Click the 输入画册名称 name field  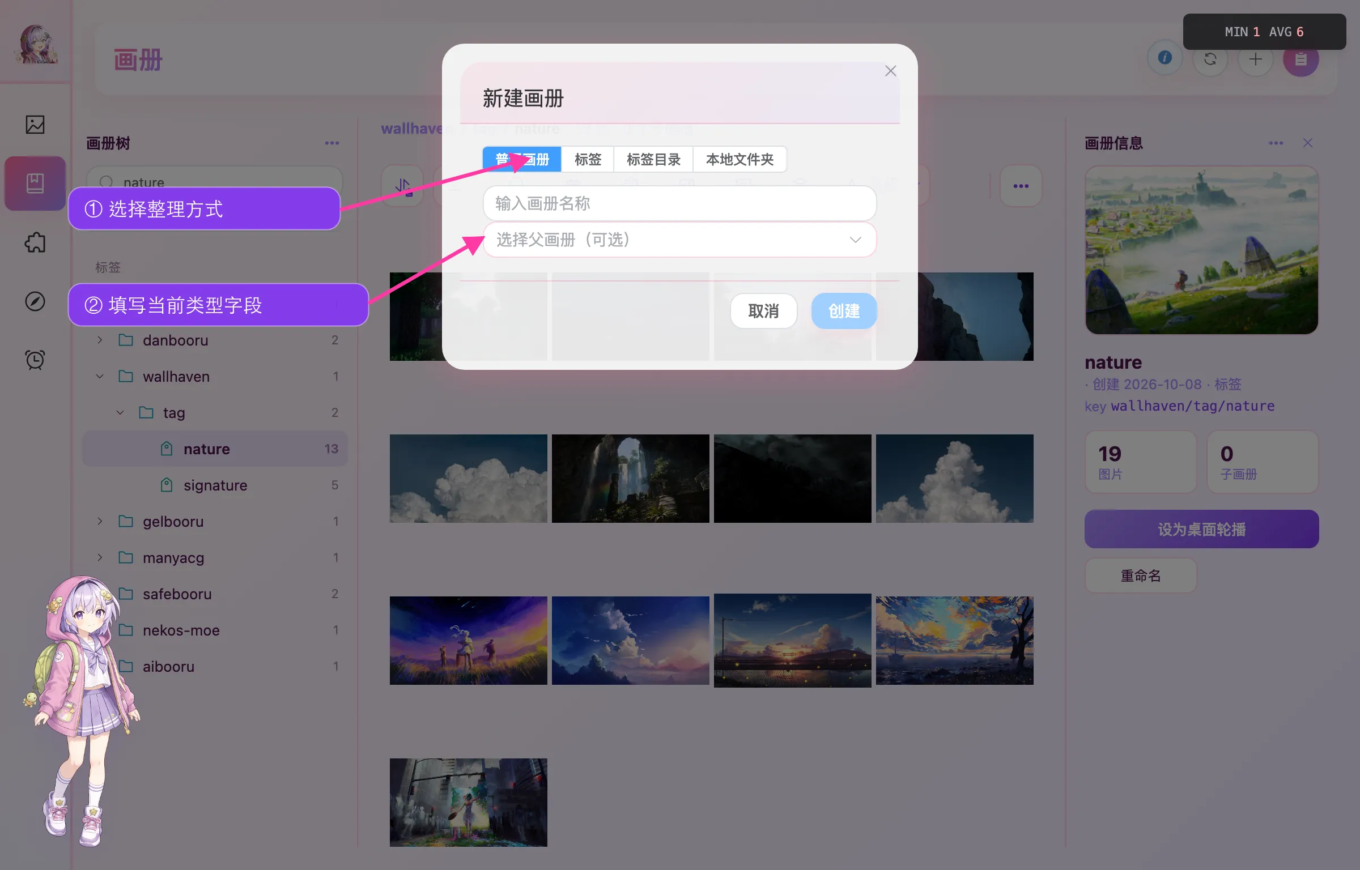click(679, 203)
